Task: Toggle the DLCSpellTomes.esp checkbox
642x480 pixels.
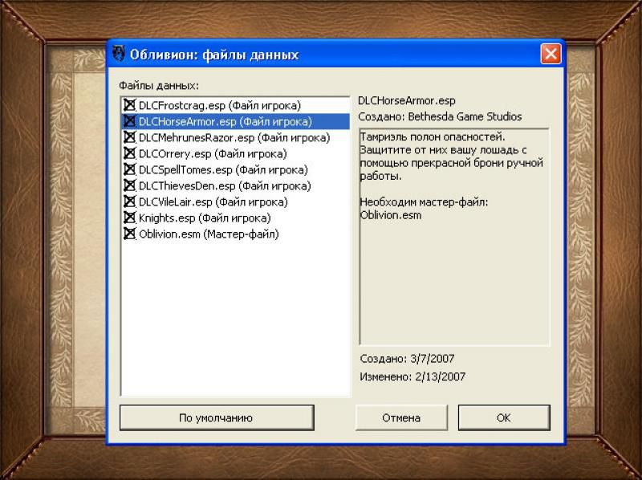Action: 129,169
